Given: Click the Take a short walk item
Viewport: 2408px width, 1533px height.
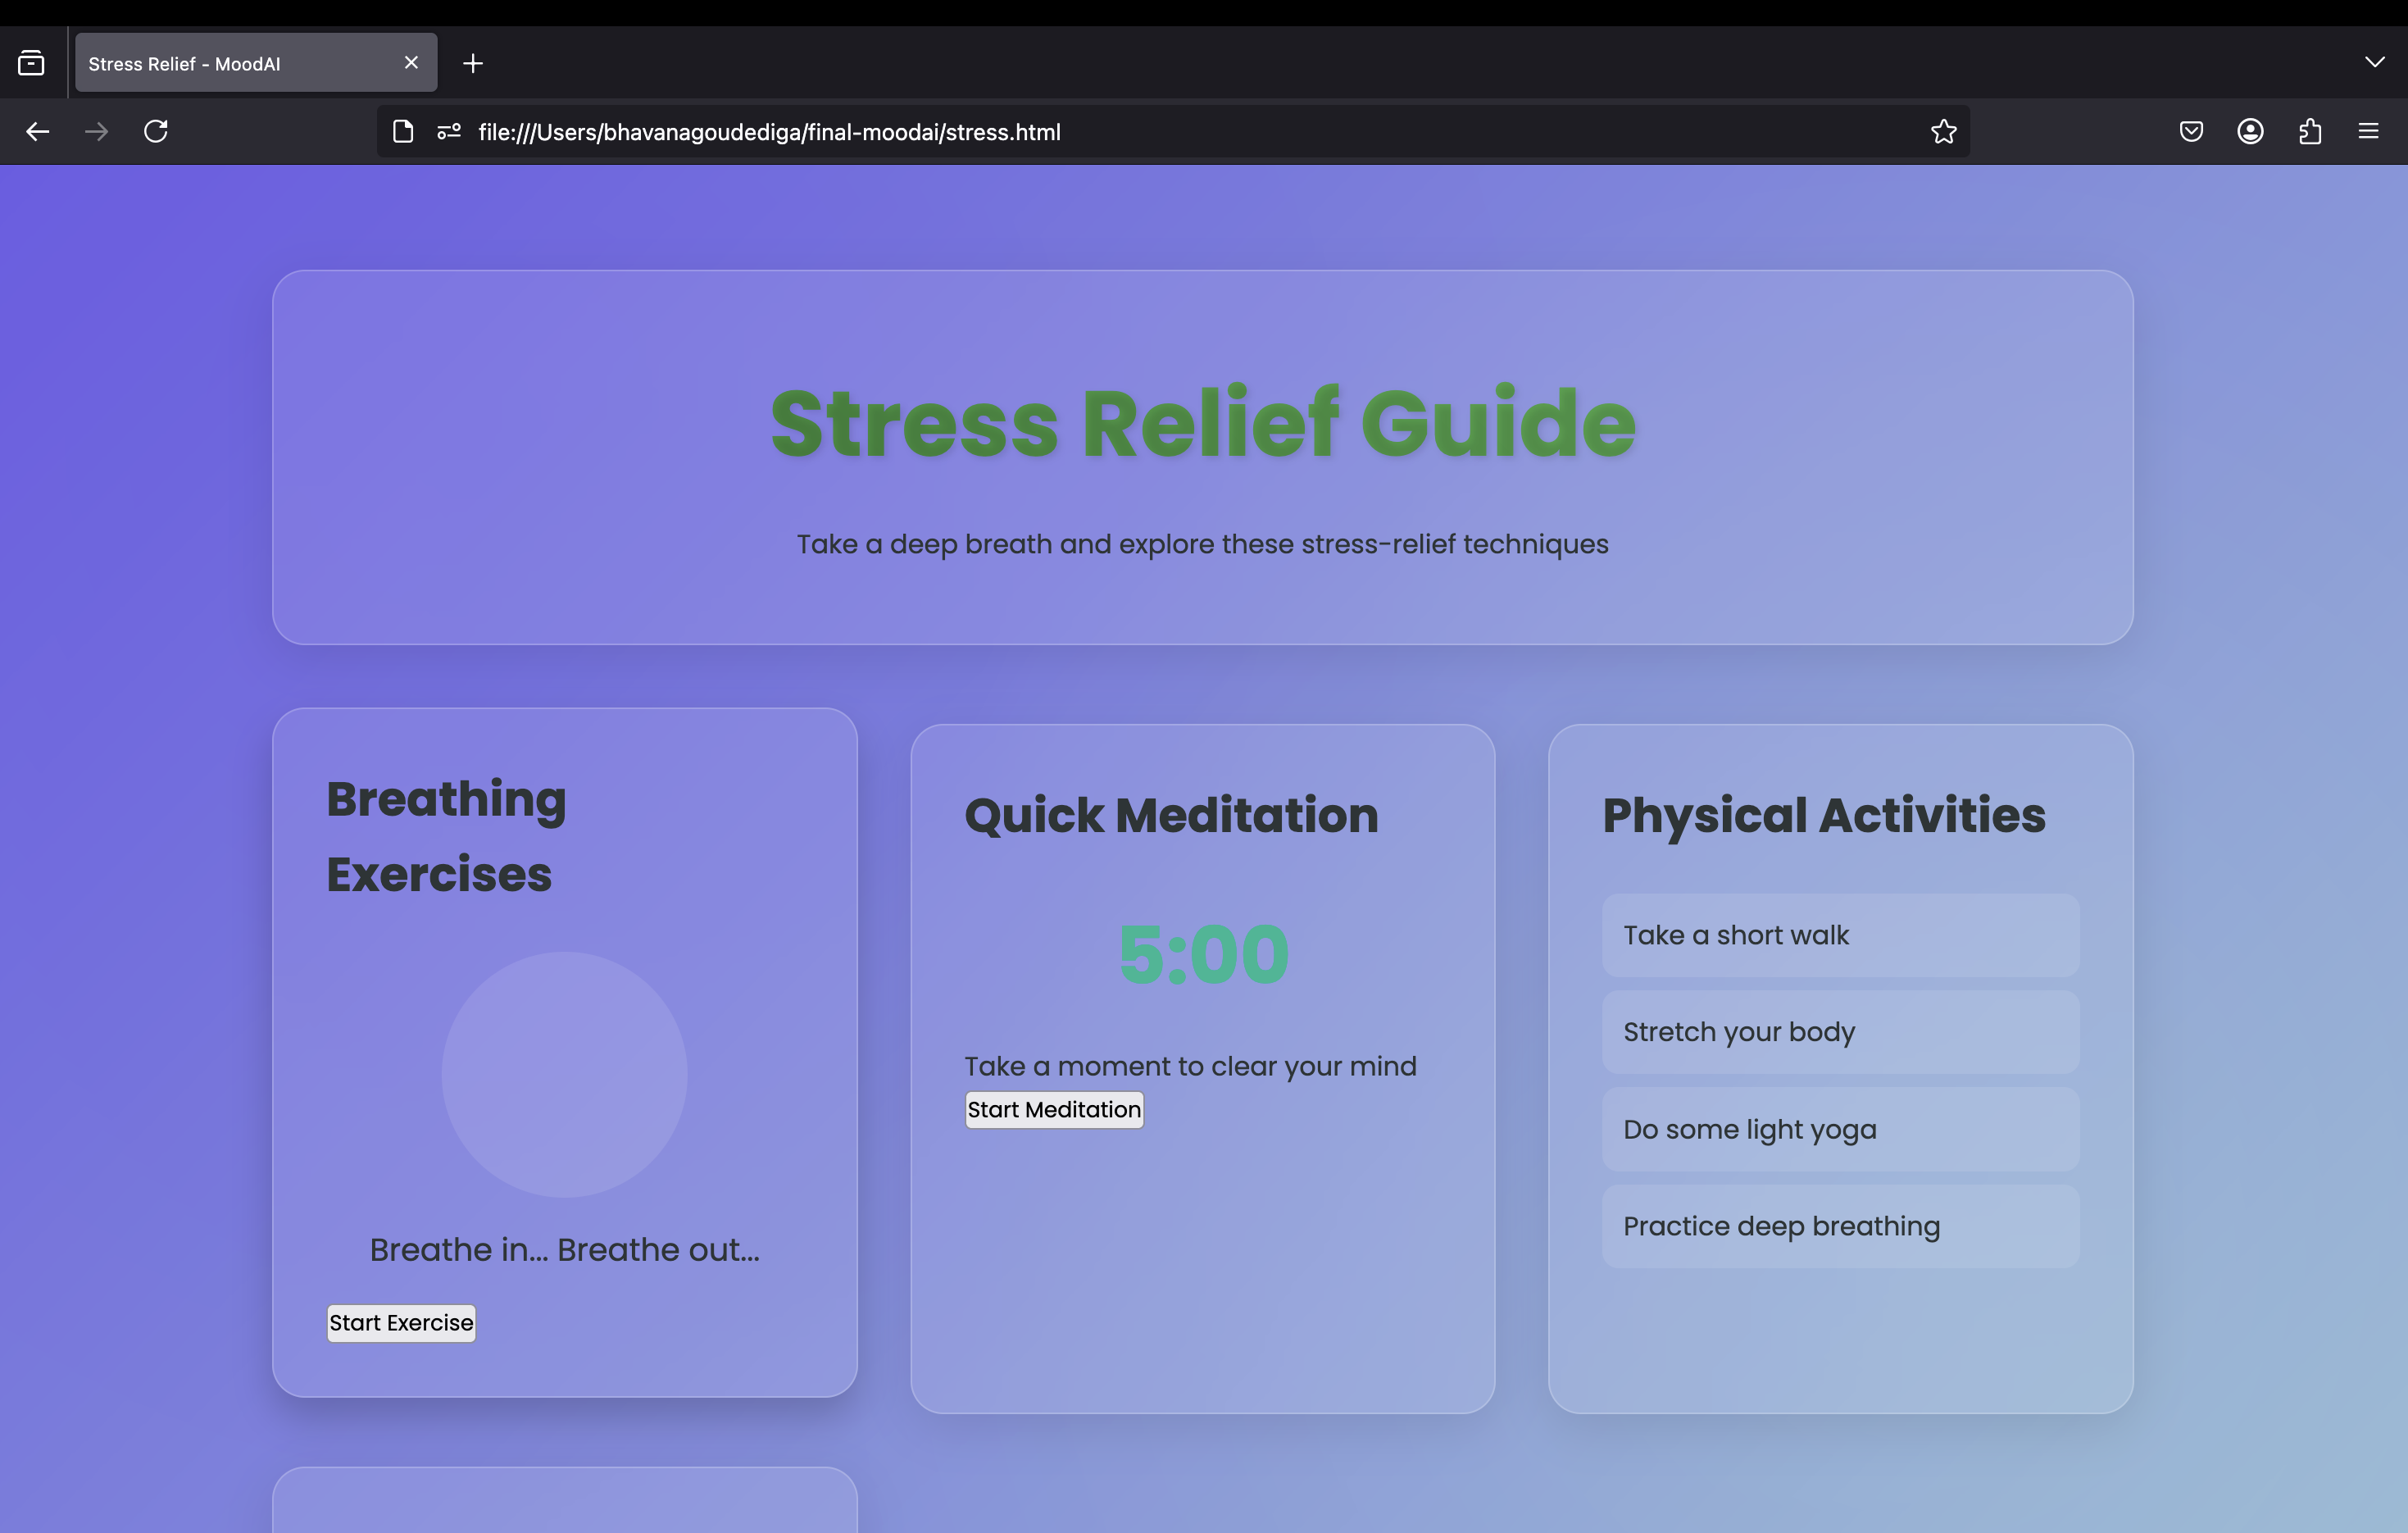Looking at the screenshot, I should point(1840,935).
